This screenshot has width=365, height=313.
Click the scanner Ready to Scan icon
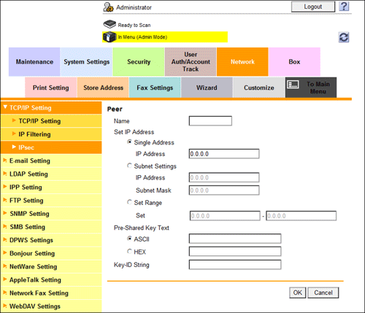109,24
